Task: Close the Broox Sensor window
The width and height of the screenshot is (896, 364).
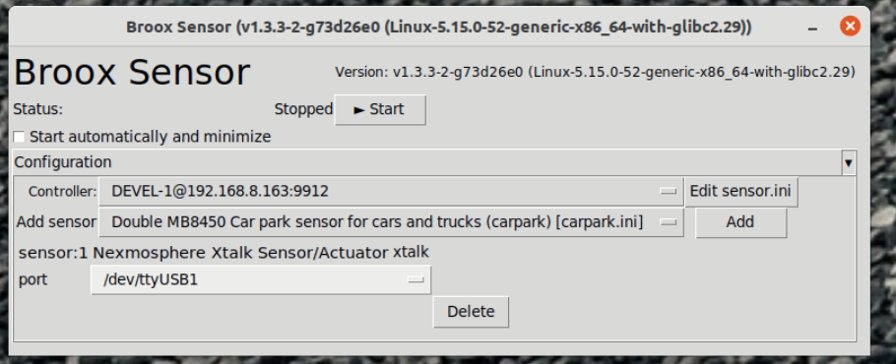Action: (x=850, y=27)
